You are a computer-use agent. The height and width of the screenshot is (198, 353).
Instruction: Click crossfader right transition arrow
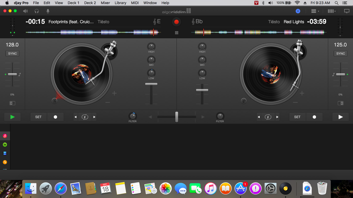click(x=203, y=117)
